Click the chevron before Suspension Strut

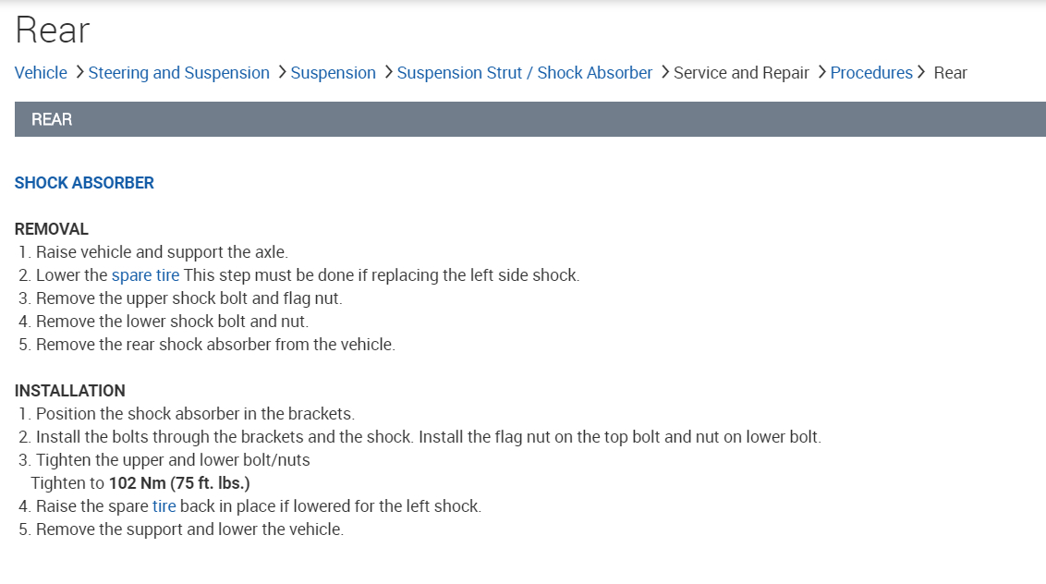point(388,72)
